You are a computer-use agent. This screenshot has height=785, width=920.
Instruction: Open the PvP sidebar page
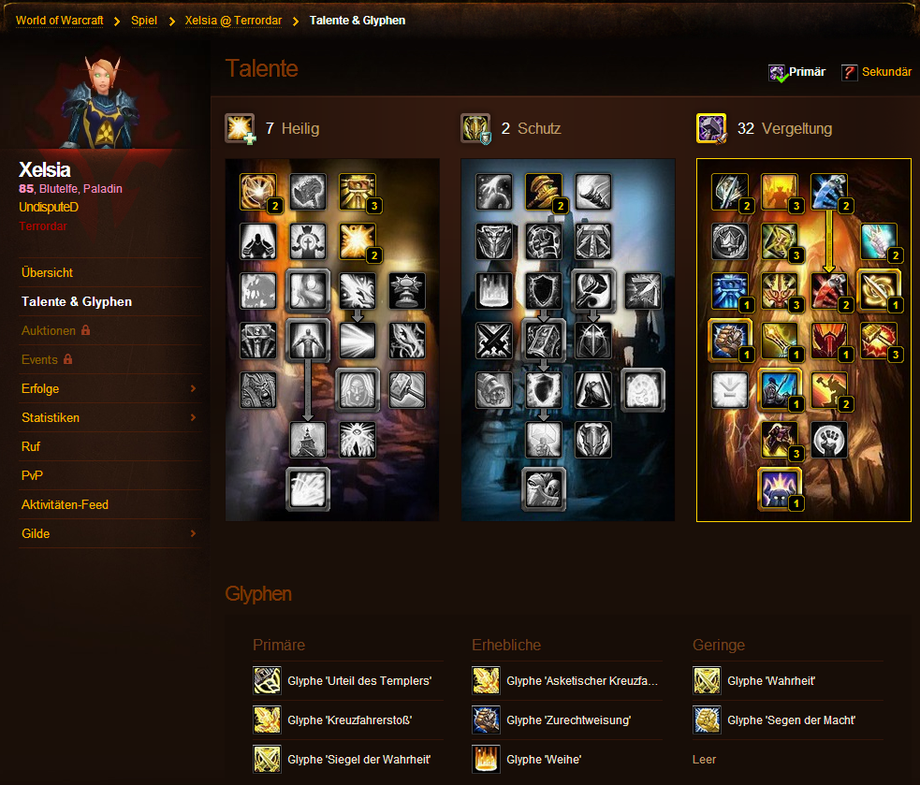tap(33, 475)
